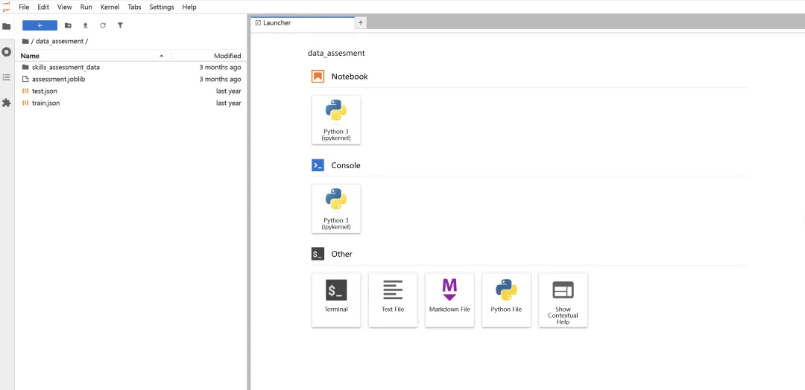Screen dimensions: 805x390
Task: Show the Table of Contents panel
Action: pos(7,77)
